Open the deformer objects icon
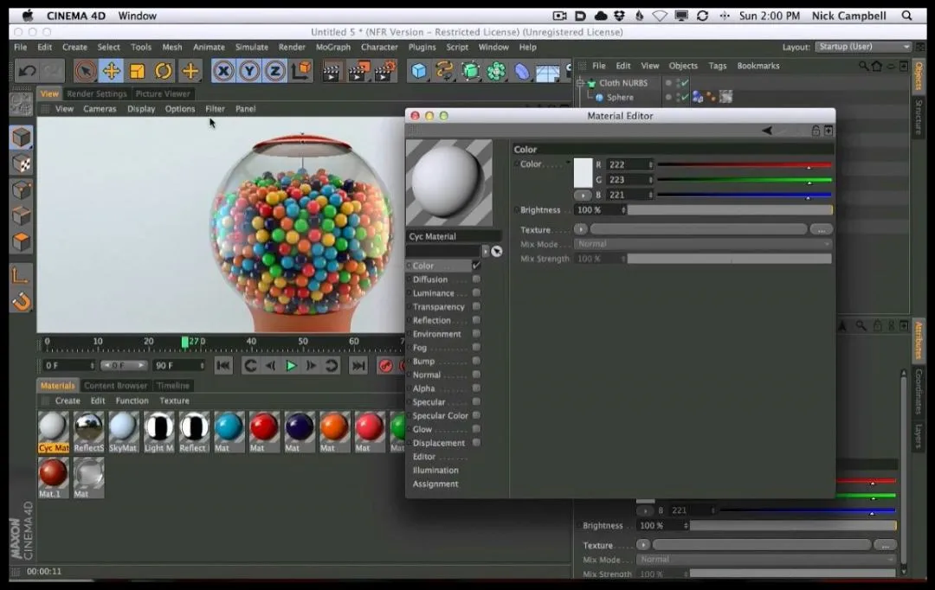 click(522, 72)
